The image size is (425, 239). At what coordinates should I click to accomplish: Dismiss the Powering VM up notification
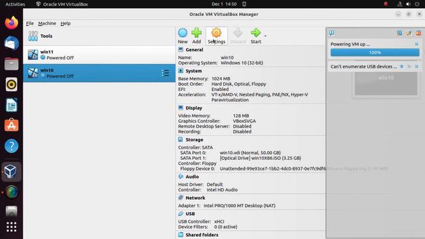tap(416, 44)
